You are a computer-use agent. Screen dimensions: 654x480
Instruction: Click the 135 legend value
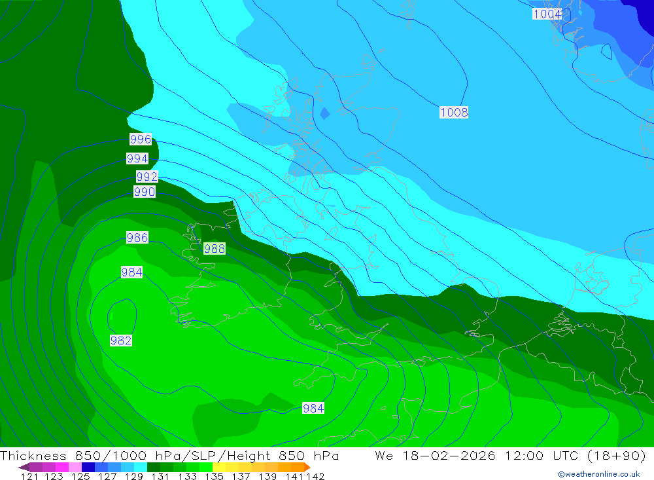click(x=214, y=477)
